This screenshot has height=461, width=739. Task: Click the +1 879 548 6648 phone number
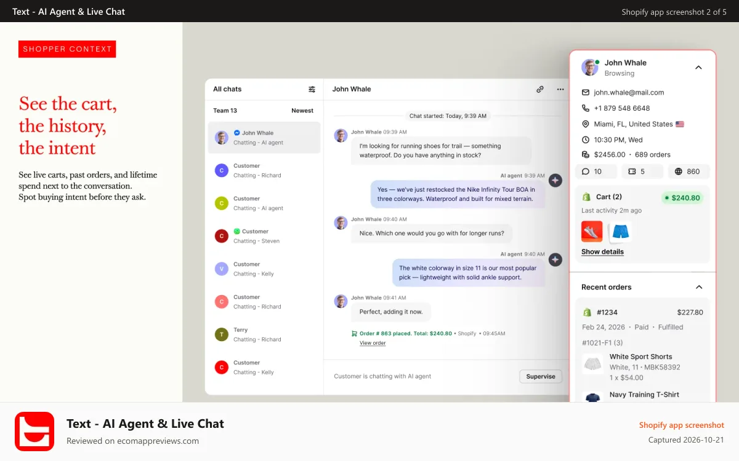(x=622, y=108)
